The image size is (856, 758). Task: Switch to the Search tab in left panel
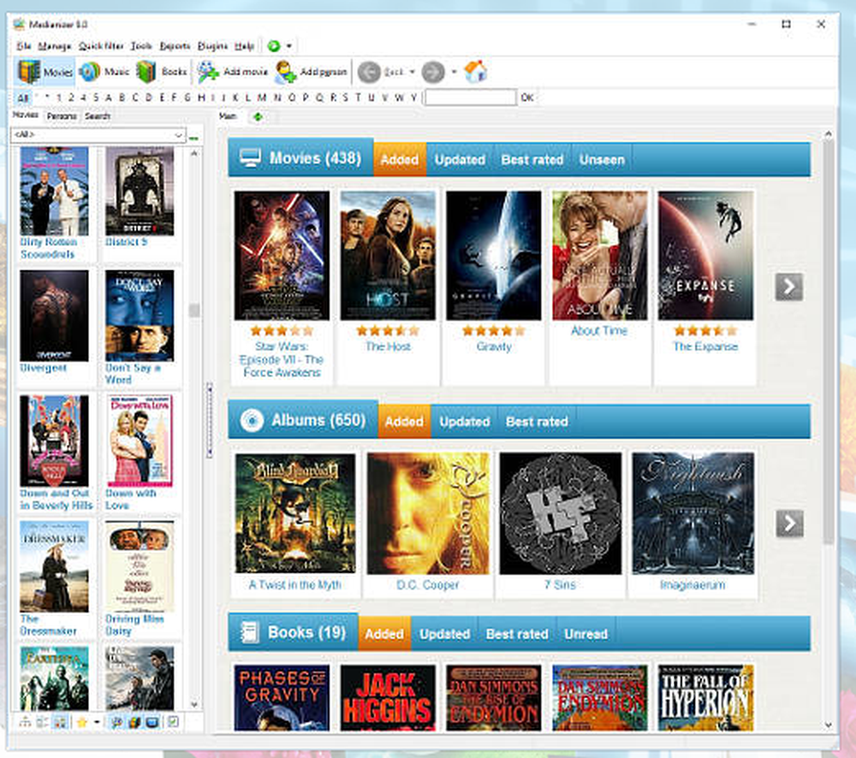98,116
